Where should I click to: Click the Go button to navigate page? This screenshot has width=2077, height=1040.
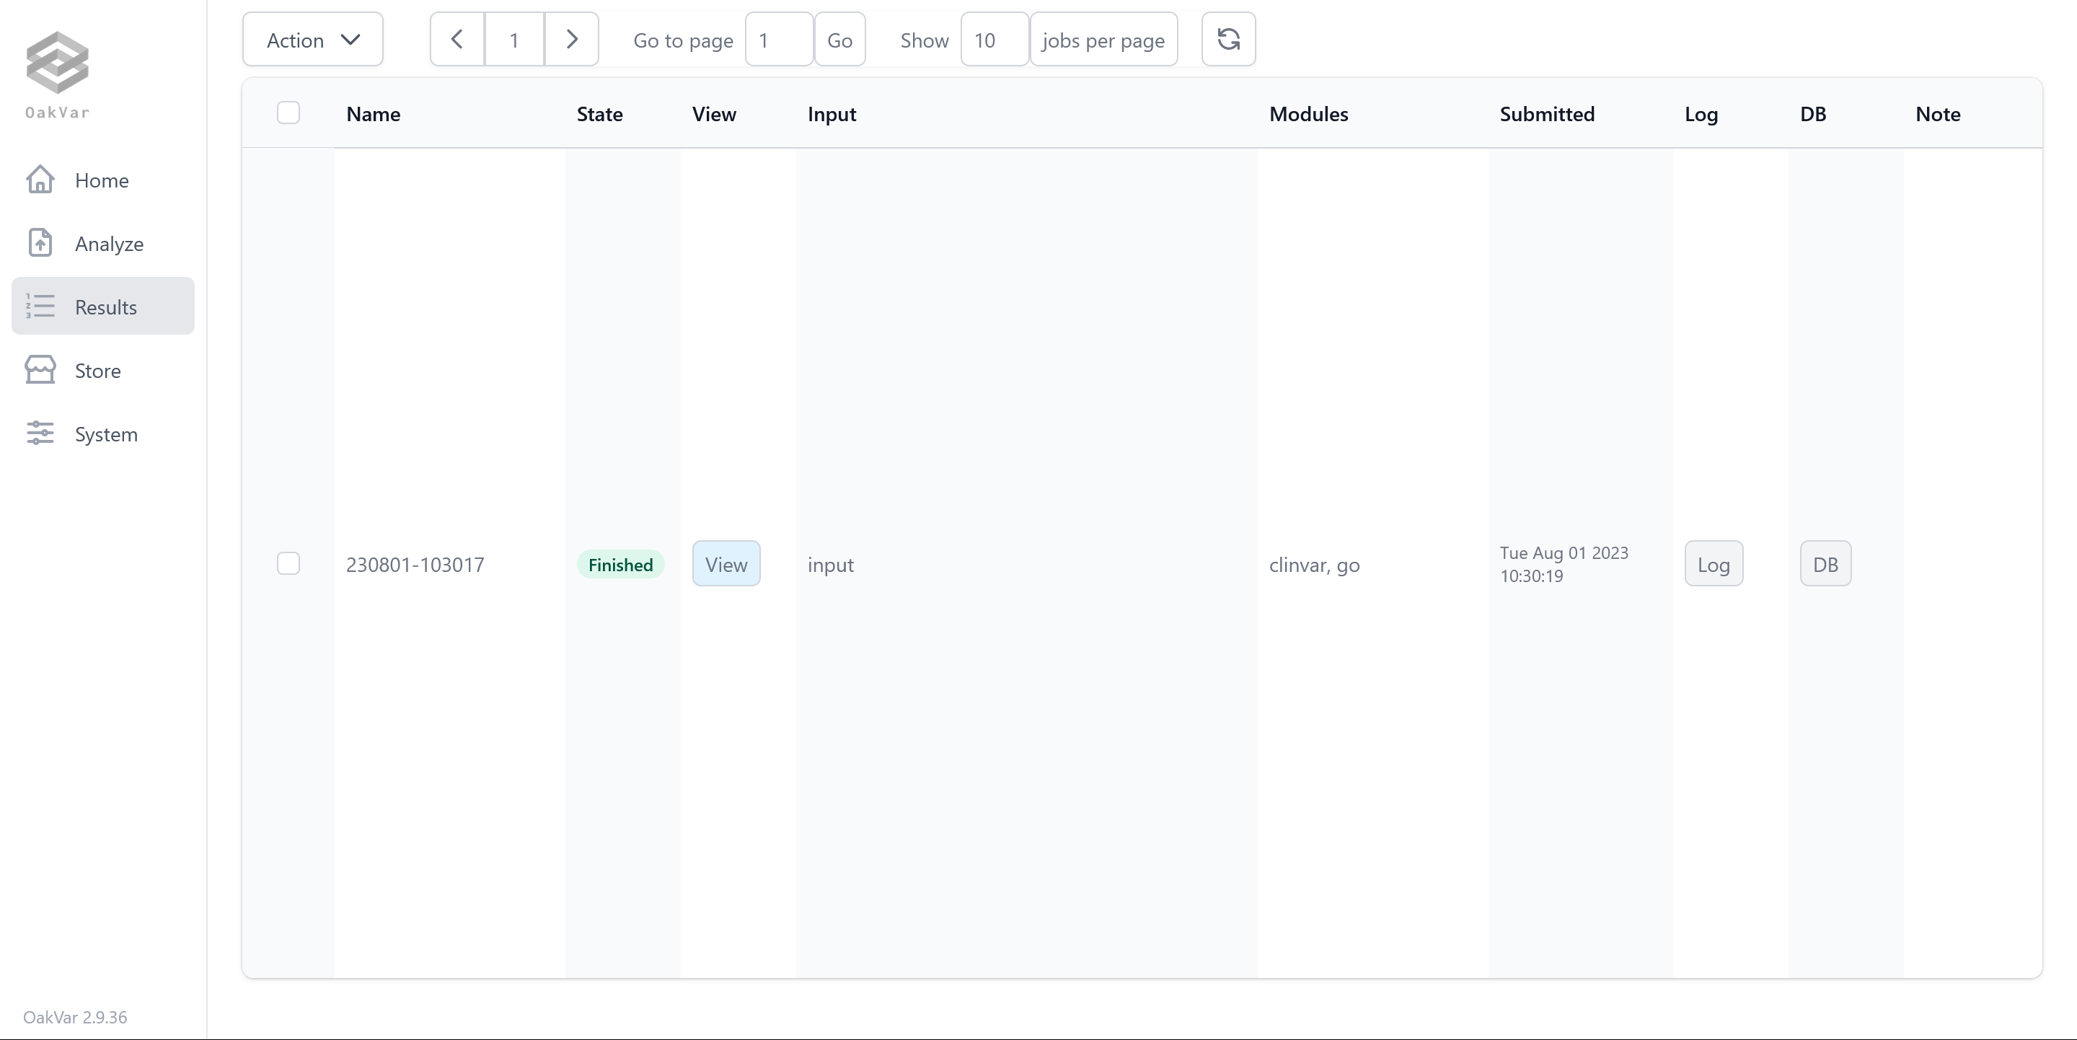coord(841,38)
